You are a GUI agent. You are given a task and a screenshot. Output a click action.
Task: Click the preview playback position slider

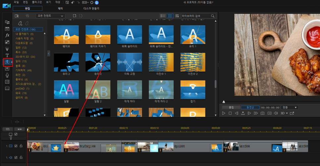pos(271,102)
